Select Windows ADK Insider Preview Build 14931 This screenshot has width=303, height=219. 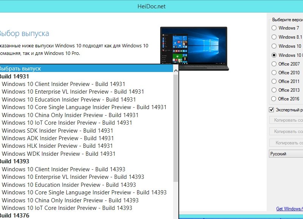(86, 138)
